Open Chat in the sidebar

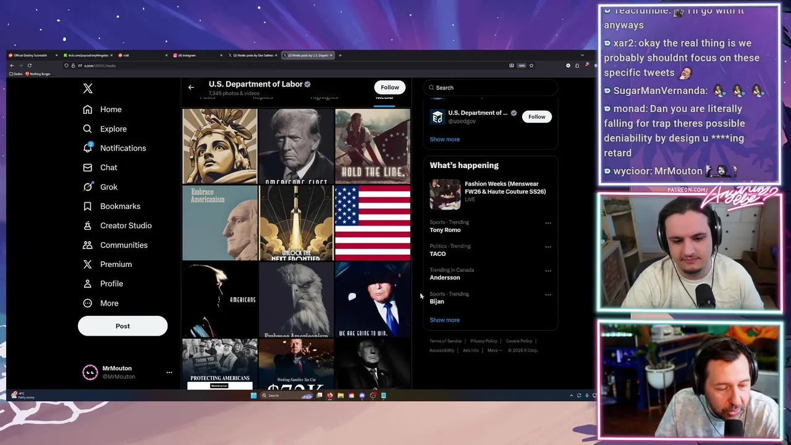100,167
